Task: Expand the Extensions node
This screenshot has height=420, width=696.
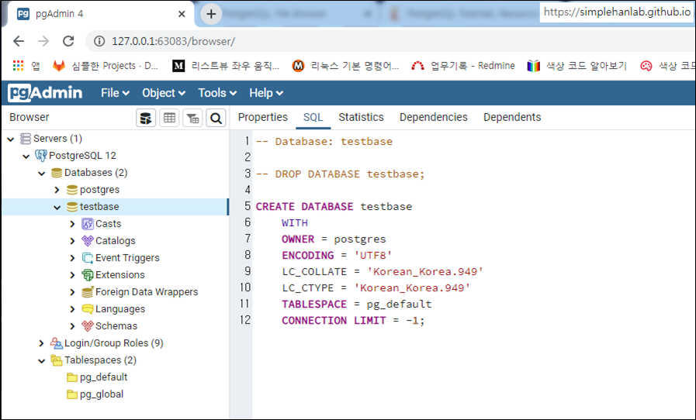Action: [72, 275]
